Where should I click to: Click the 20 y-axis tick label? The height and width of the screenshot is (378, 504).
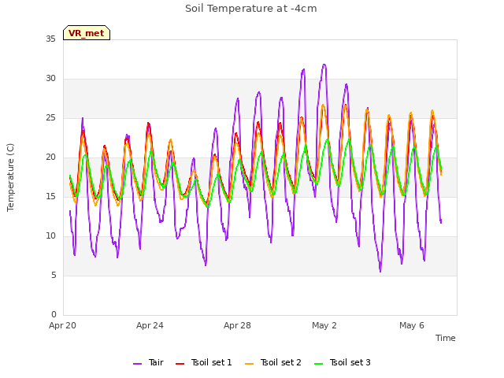50,157
